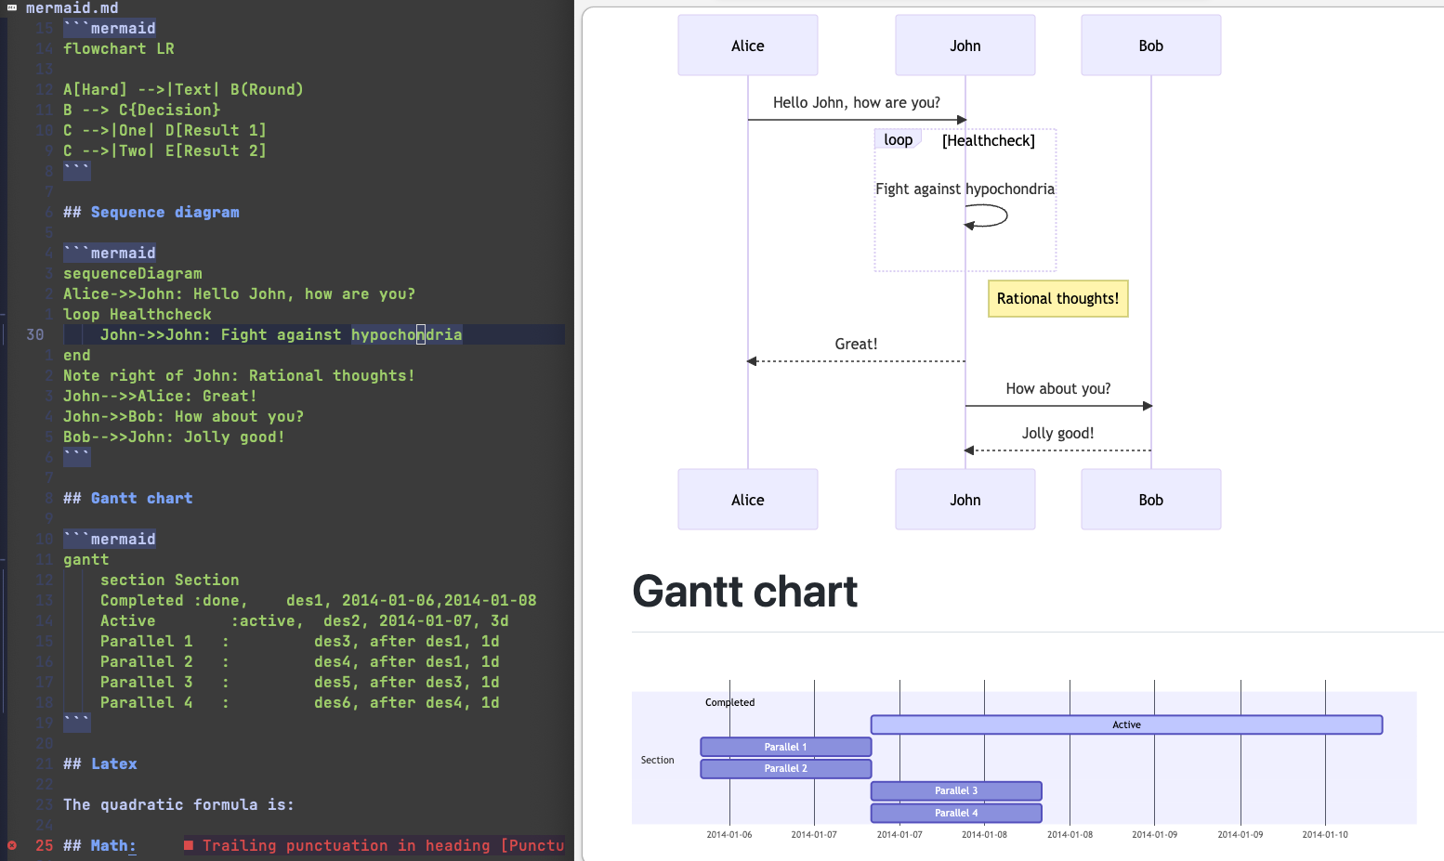Click the 'Parallel 4' source line in editor
Image resolution: width=1444 pixels, height=861 pixels.
tap(300, 702)
